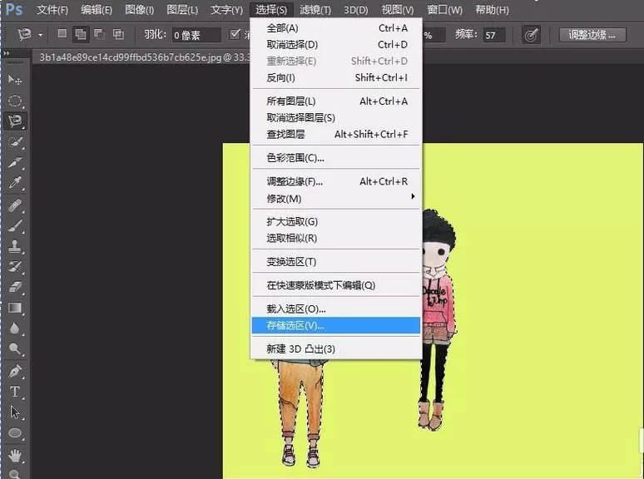
Task: Expand the collapsed toolbox double-arrow
Action: pyautogui.click(x=6, y=53)
